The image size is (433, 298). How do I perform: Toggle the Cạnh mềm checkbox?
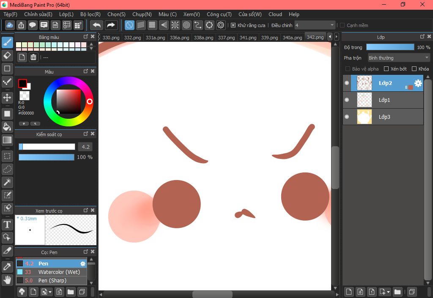343,25
